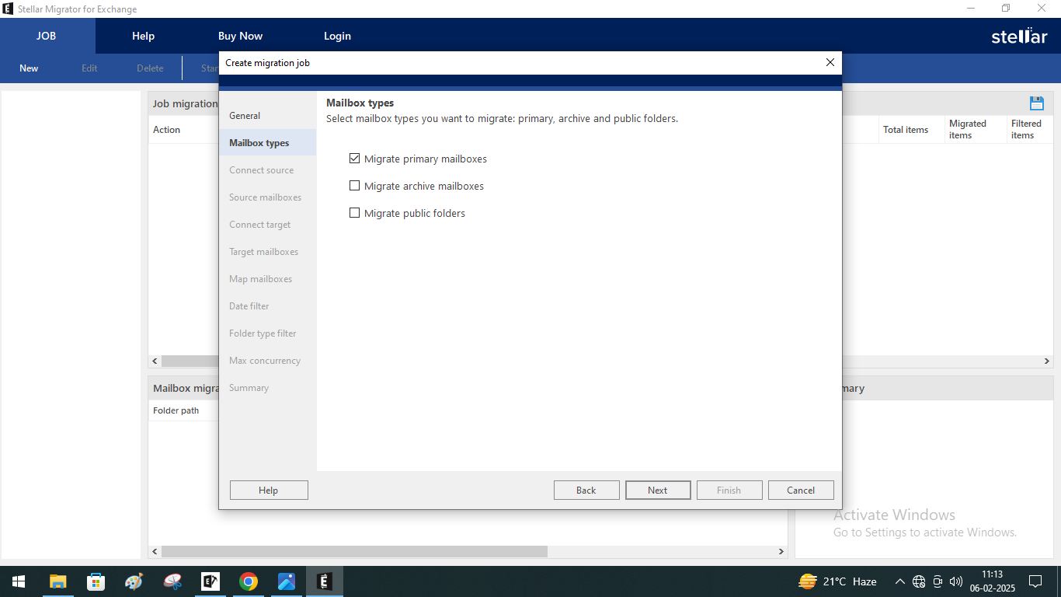Image resolution: width=1061 pixels, height=597 pixels.
Task: Click the save icon in Job migration panel
Action: (x=1036, y=103)
